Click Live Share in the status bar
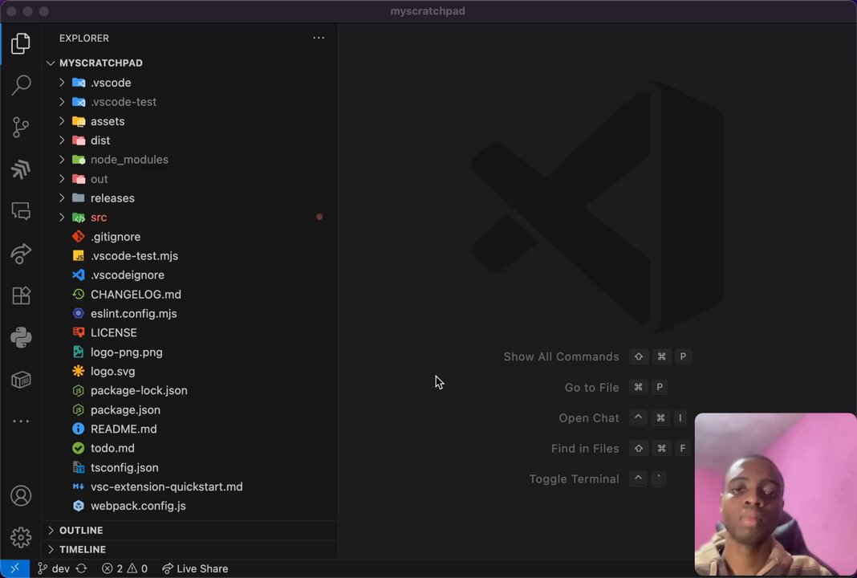Viewport: 857px width, 578px height. point(195,568)
